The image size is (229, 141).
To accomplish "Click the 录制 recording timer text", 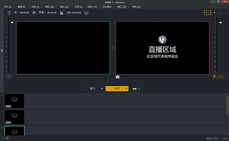I will click(48, 13).
